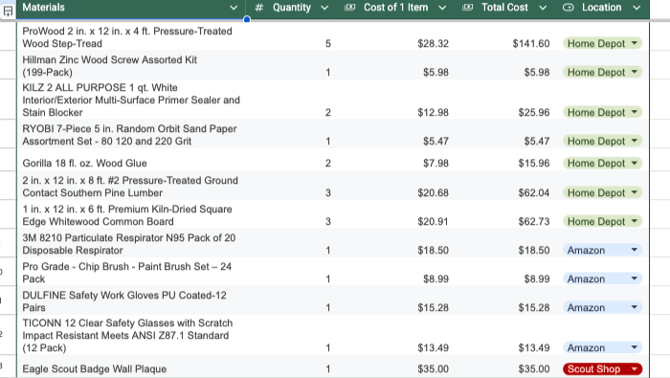Select cell 'Premium Kiln-Dried Square Edge Whitewood'
670x378 pixels.
tap(131, 215)
